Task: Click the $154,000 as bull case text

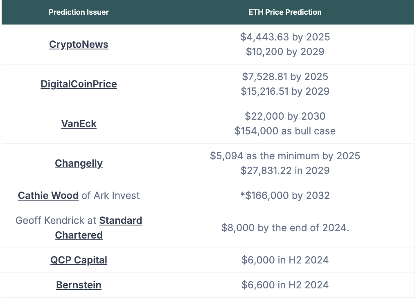Action: point(285,131)
